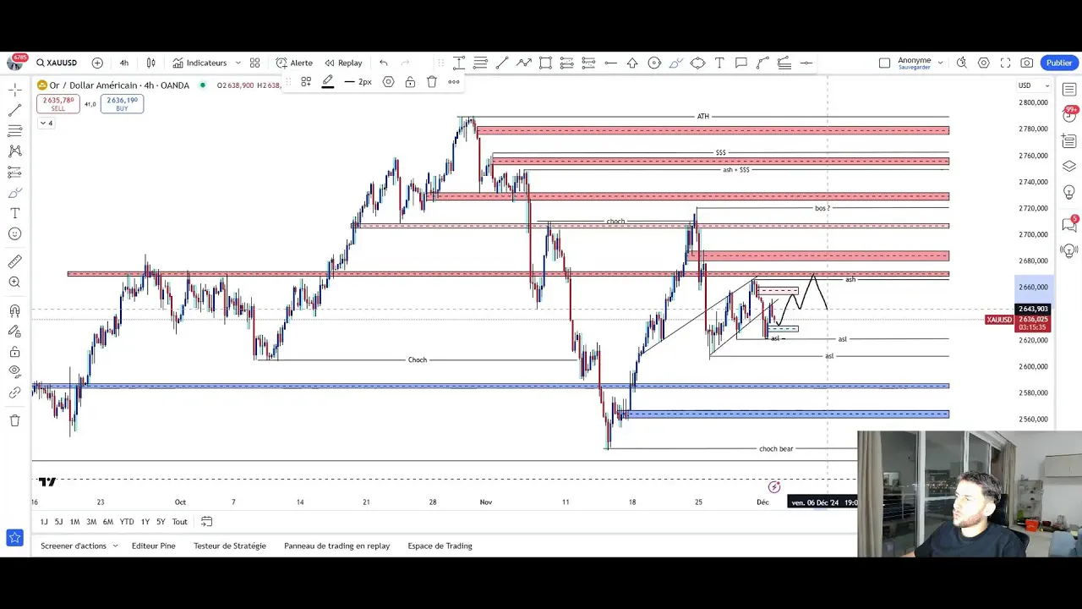Create an alert with Alerte button
1082x609 pixels.
[x=294, y=63]
